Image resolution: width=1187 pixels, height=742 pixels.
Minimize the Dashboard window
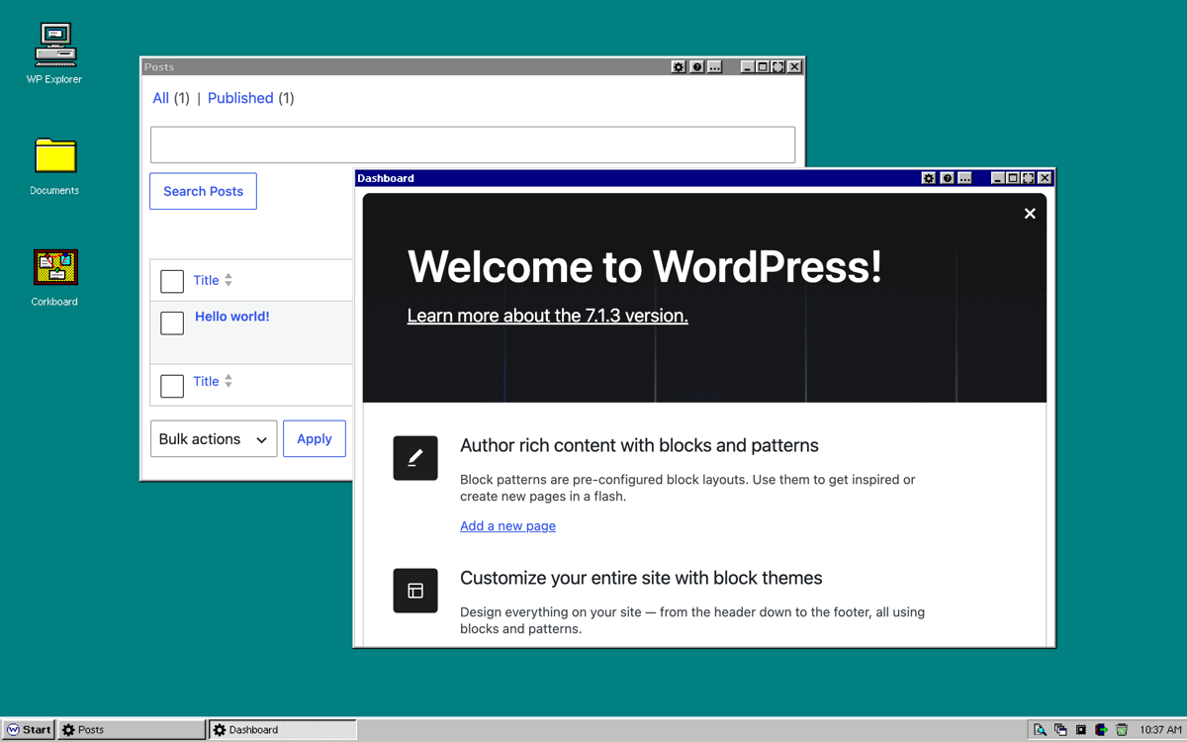pos(998,178)
